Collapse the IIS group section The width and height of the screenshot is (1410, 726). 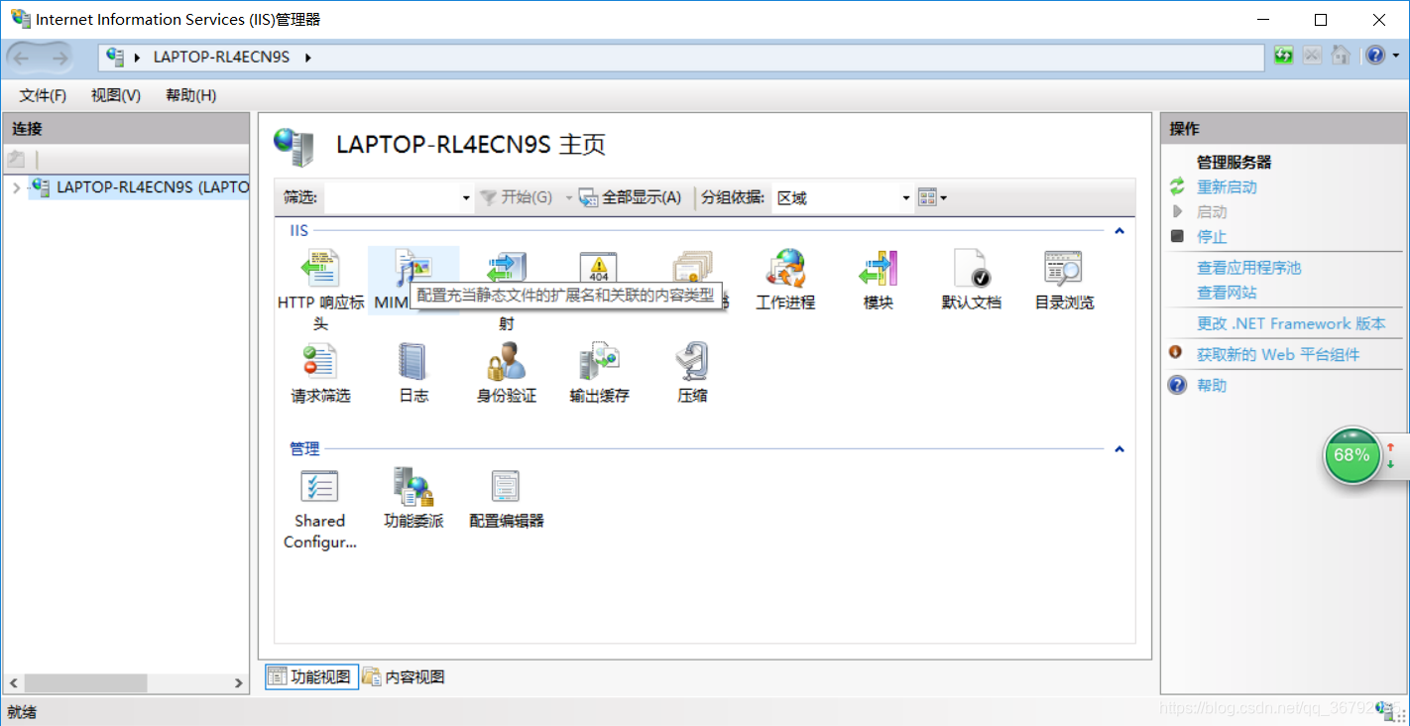(1119, 231)
